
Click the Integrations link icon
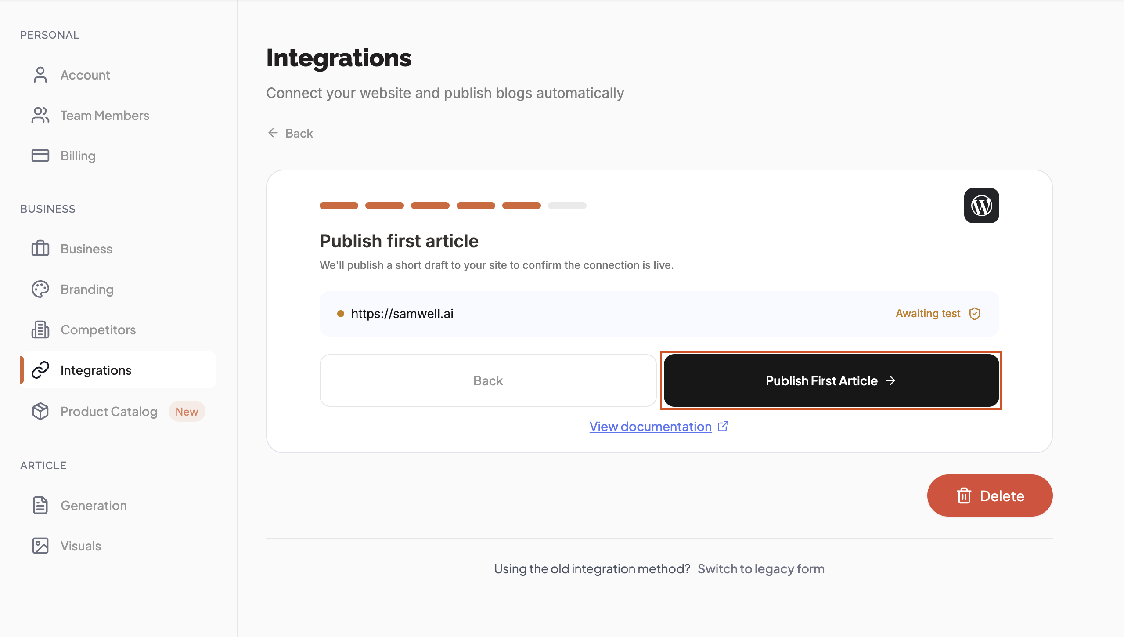coord(40,370)
